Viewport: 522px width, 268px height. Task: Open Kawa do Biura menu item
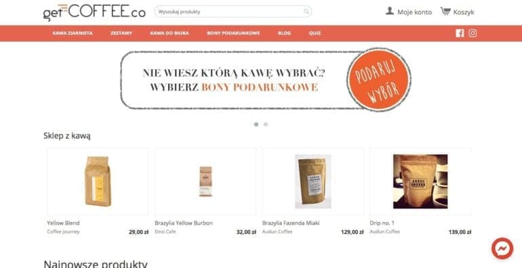point(169,33)
